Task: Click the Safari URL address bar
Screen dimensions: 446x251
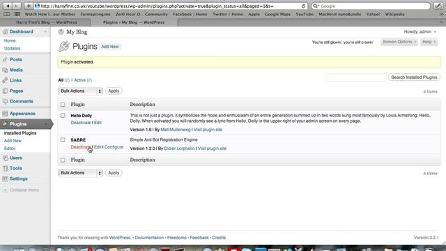Action: click(x=171, y=6)
